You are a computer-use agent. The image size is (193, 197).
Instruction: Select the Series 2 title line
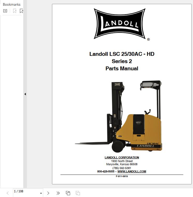[122, 61]
